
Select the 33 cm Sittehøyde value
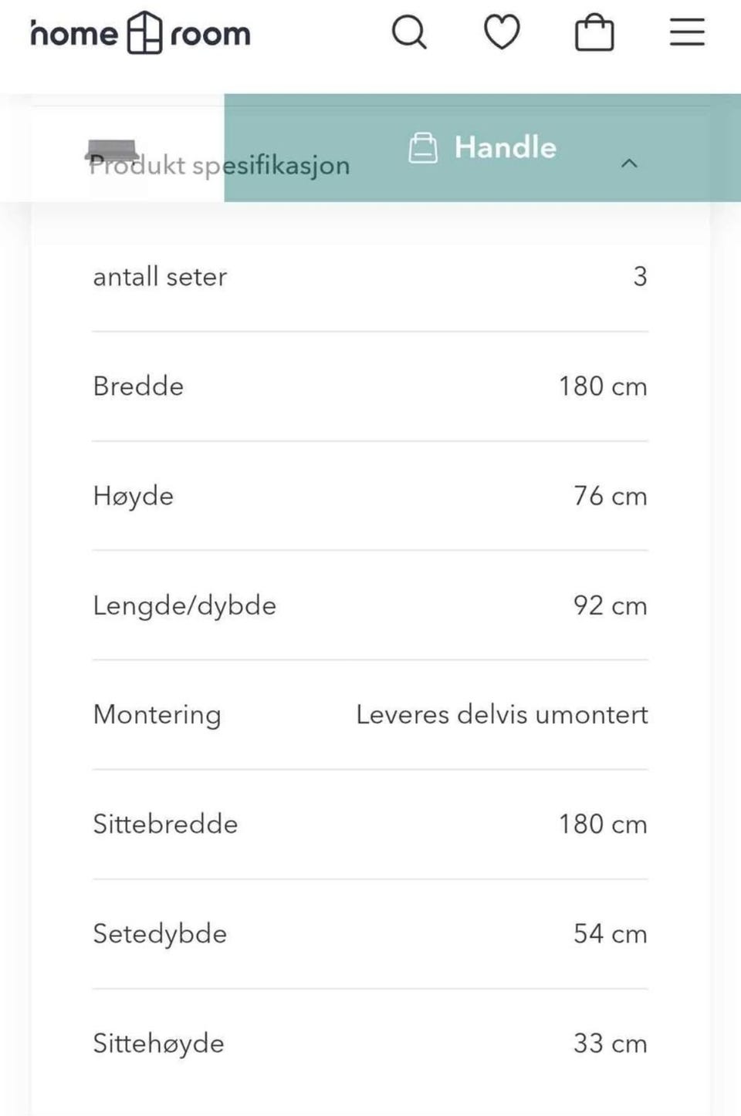pos(610,1043)
